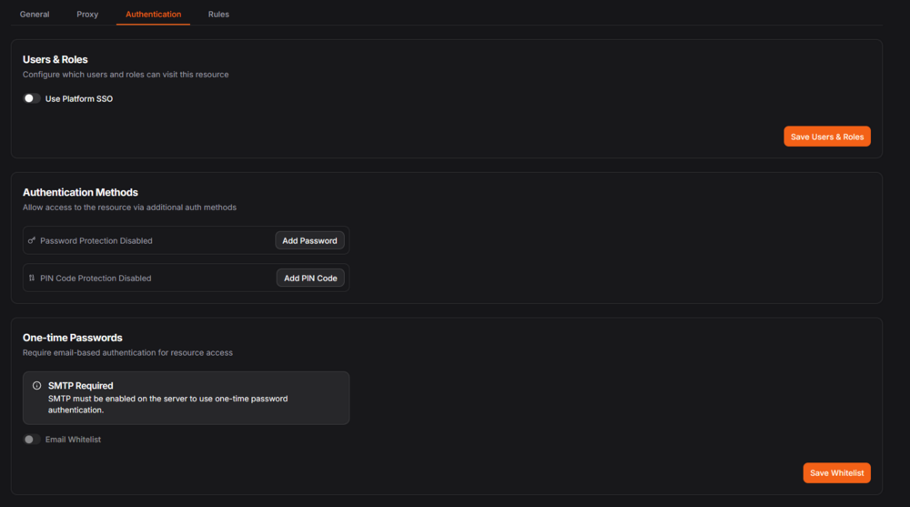Click the Add Password button

(309, 240)
